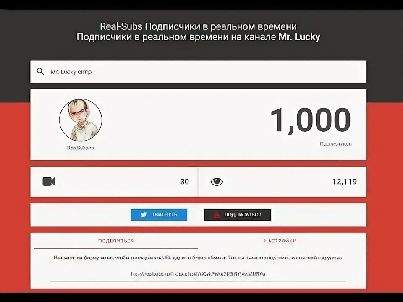Click the RealSubs.ru label under the avatar
The width and height of the screenshot is (403, 302).
point(81,148)
